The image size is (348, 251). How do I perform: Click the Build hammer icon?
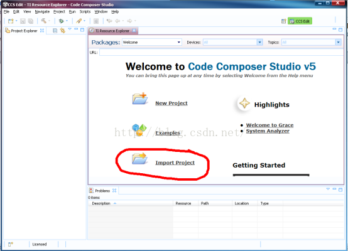(x=44, y=21)
